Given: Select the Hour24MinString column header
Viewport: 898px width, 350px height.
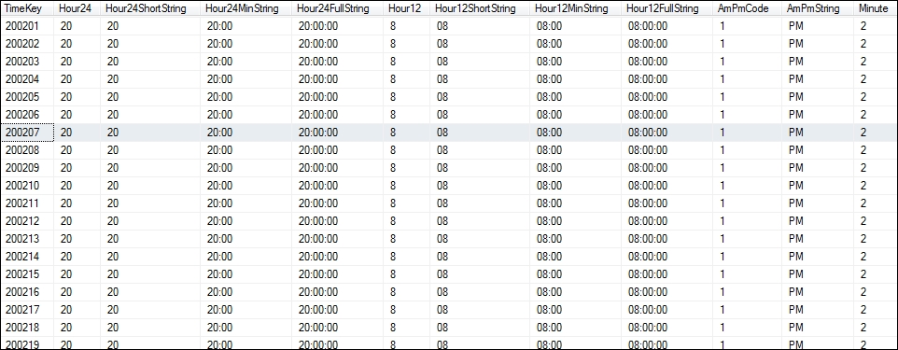Looking at the screenshot, I should click(246, 8).
